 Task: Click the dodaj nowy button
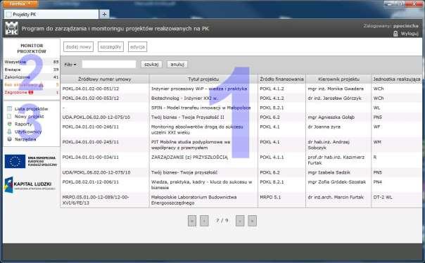pos(78,47)
